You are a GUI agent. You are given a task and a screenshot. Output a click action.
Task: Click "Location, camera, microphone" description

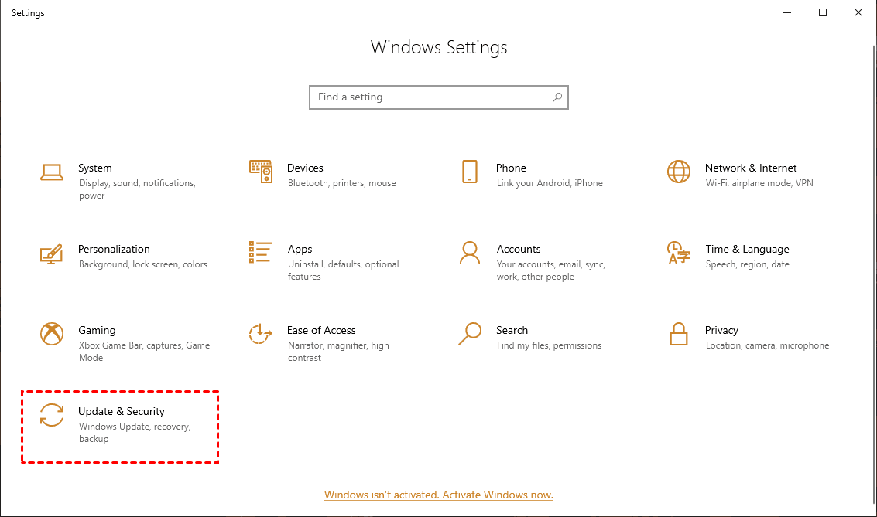click(x=767, y=345)
